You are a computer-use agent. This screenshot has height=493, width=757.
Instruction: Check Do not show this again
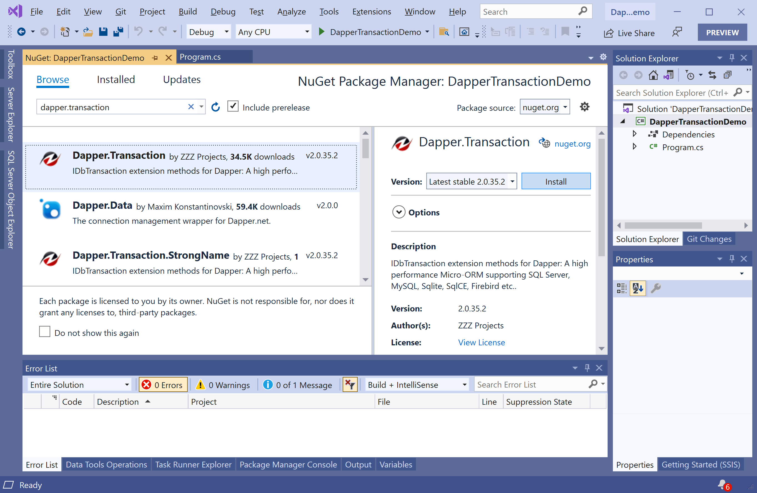pyautogui.click(x=44, y=331)
